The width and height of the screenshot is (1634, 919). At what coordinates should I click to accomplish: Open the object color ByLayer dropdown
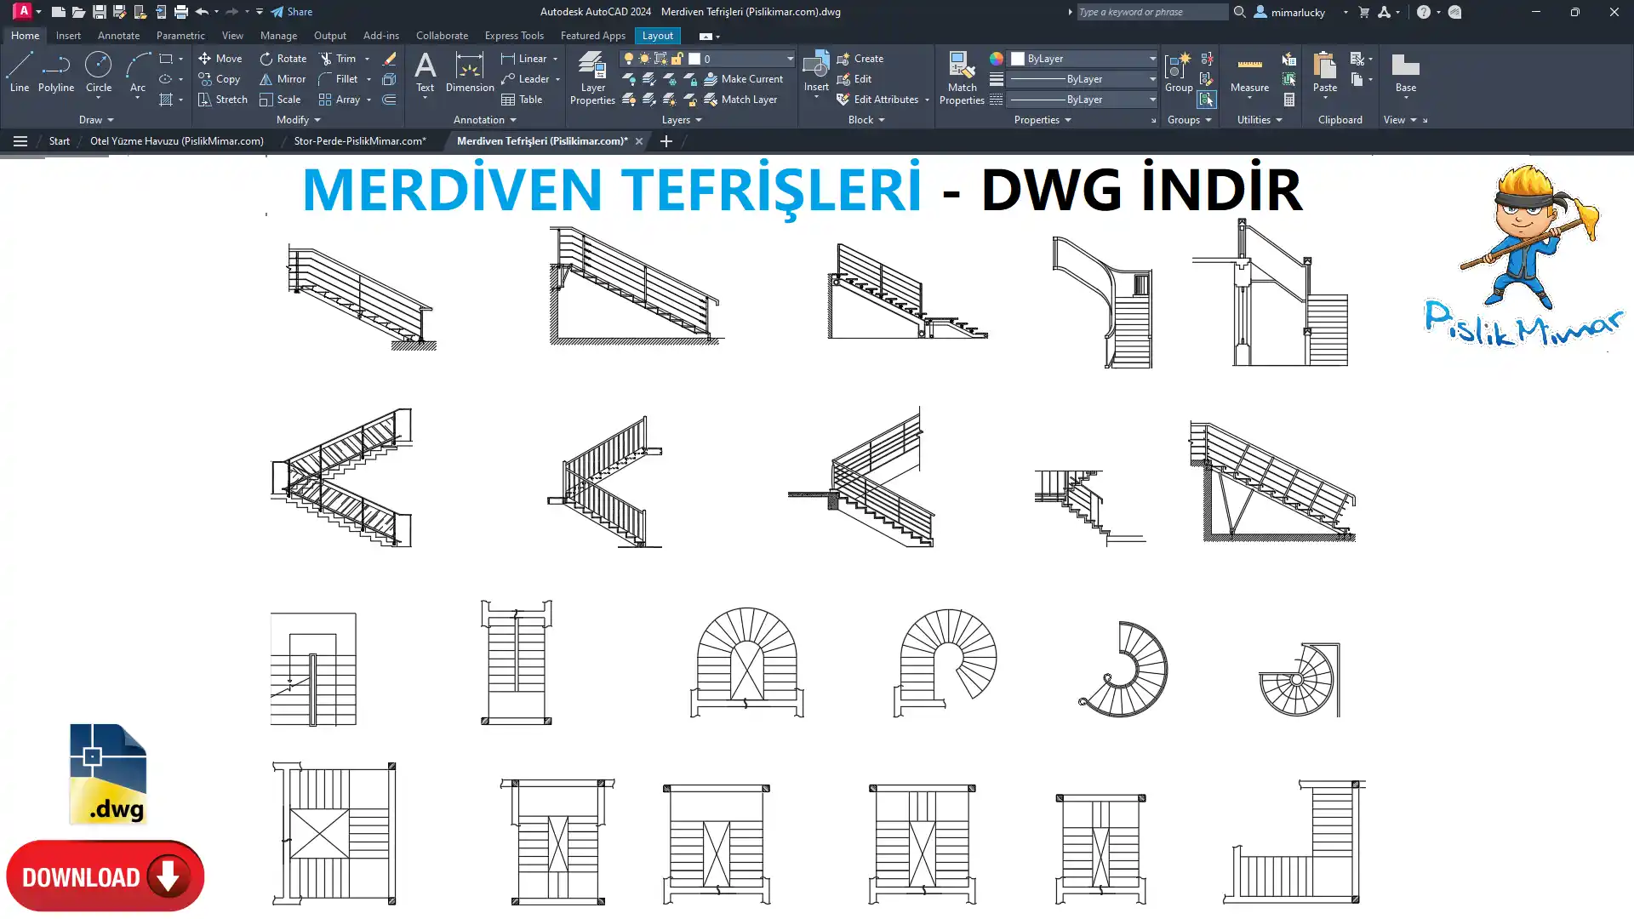[x=1083, y=59]
